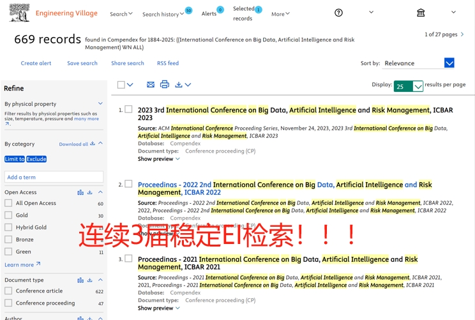Open the Search history menu
475x320 pixels.
(163, 14)
